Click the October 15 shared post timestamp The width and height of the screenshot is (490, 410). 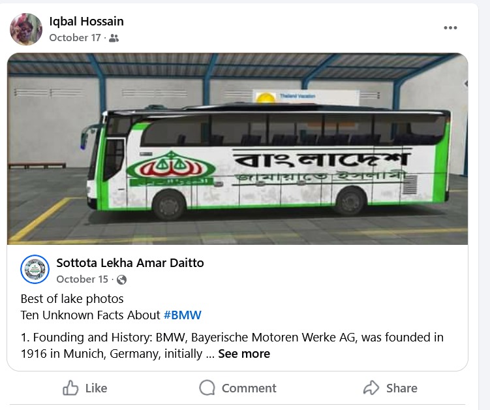(82, 279)
